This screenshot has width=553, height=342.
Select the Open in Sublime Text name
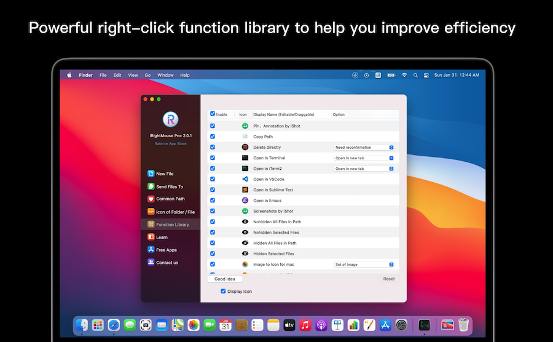tap(273, 190)
